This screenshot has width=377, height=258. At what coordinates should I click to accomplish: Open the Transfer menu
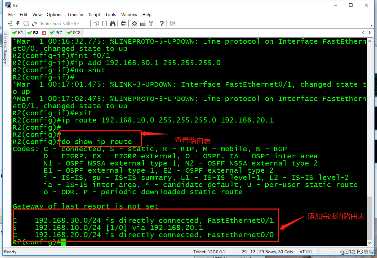76,14
